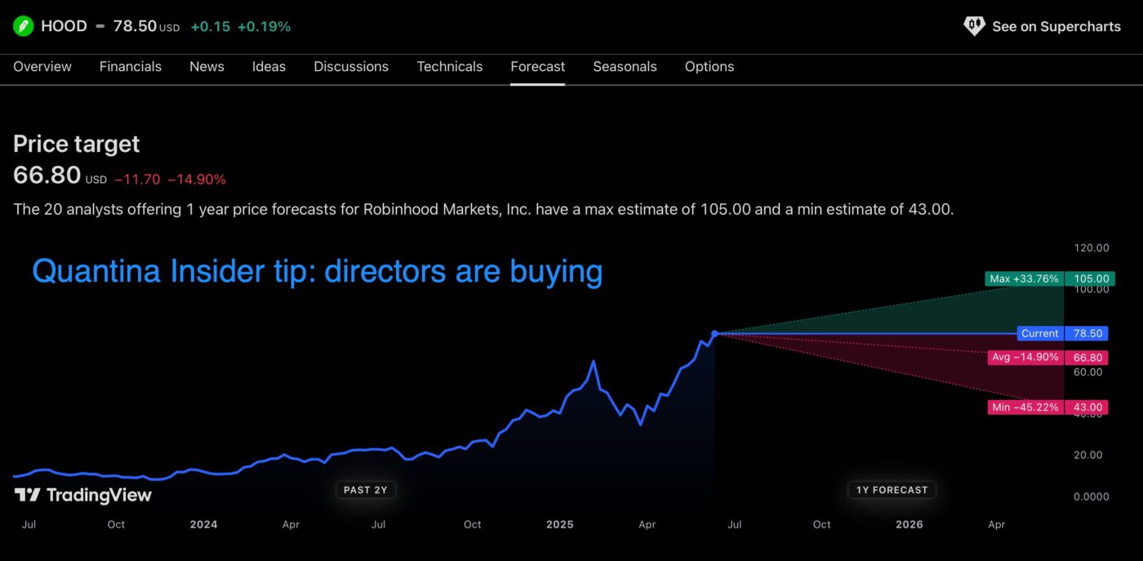This screenshot has height=561, width=1143.
Task: Click the 66.80 tag beside the Avg label
Action: coord(1086,357)
